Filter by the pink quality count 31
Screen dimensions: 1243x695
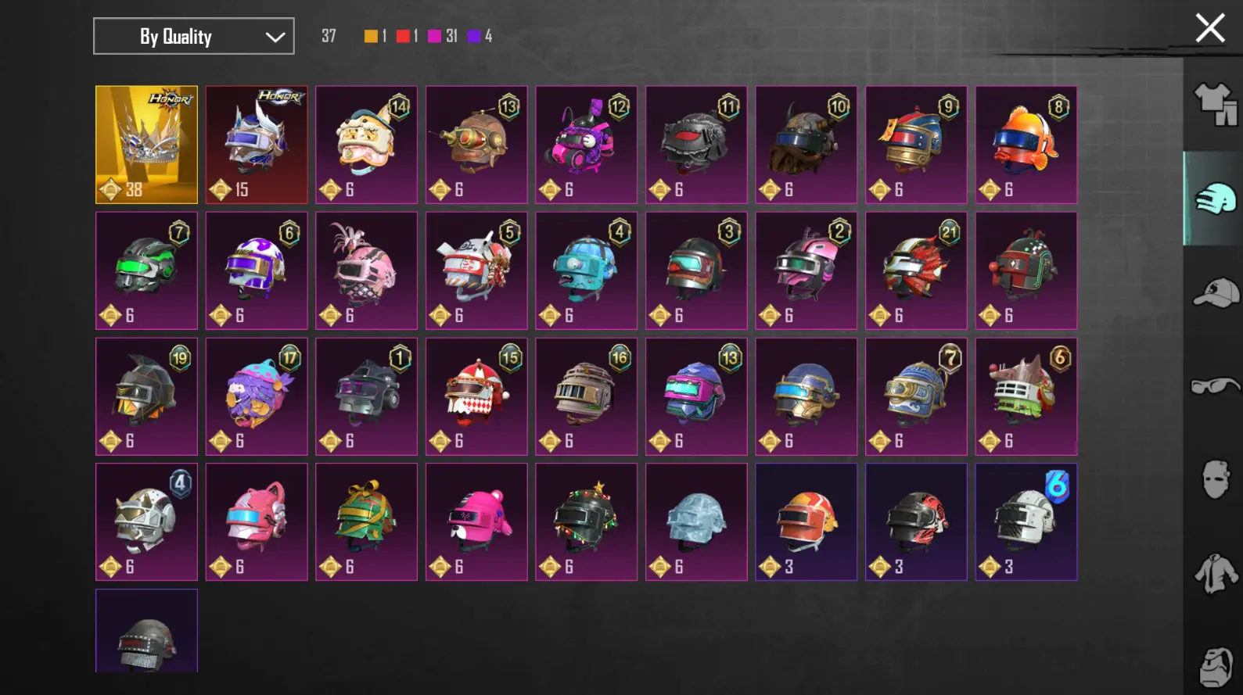(x=444, y=36)
